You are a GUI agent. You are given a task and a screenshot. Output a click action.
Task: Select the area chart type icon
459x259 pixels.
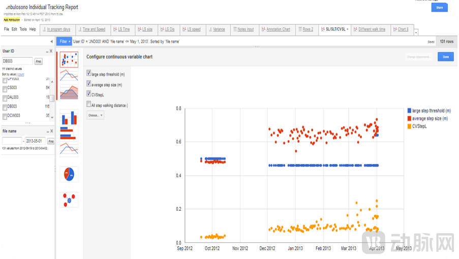[x=69, y=92]
